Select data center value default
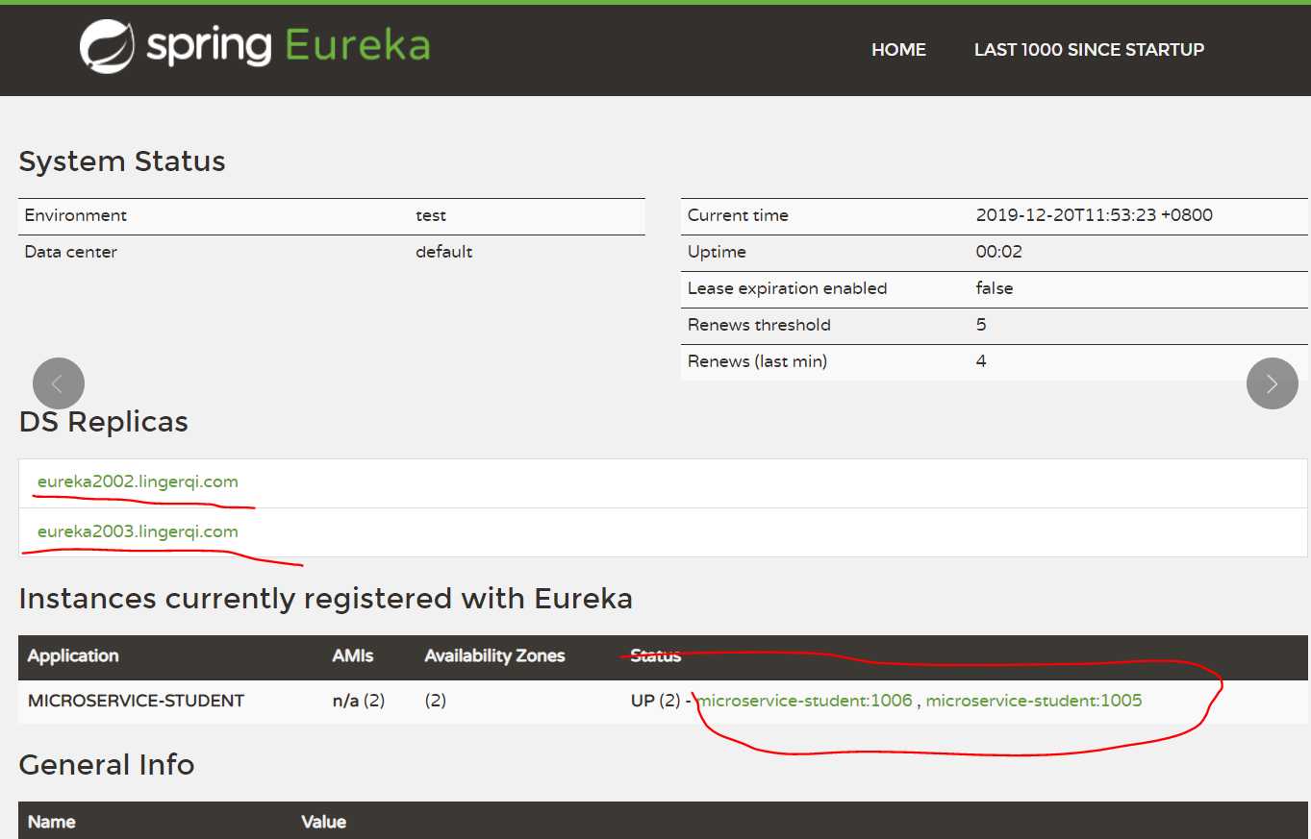Viewport: 1311px width, 839px height. 444,252
